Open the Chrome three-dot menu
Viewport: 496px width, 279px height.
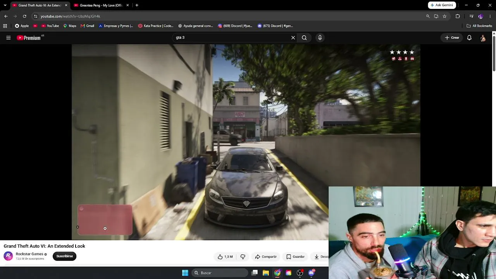point(490,16)
